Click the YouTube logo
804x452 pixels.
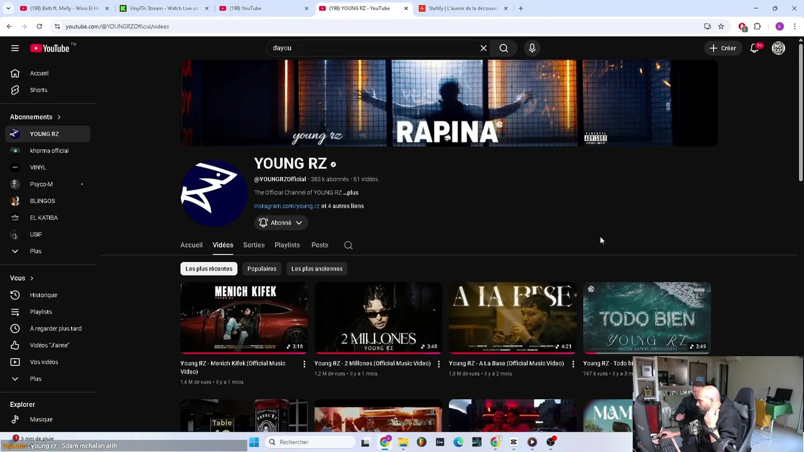point(50,48)
